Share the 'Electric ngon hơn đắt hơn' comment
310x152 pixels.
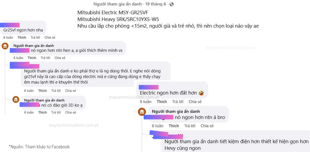195,102
